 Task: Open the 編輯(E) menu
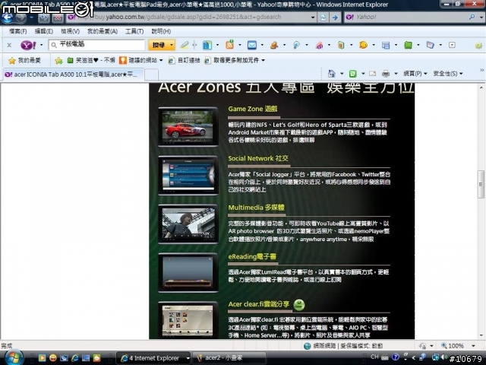[44, 31]
